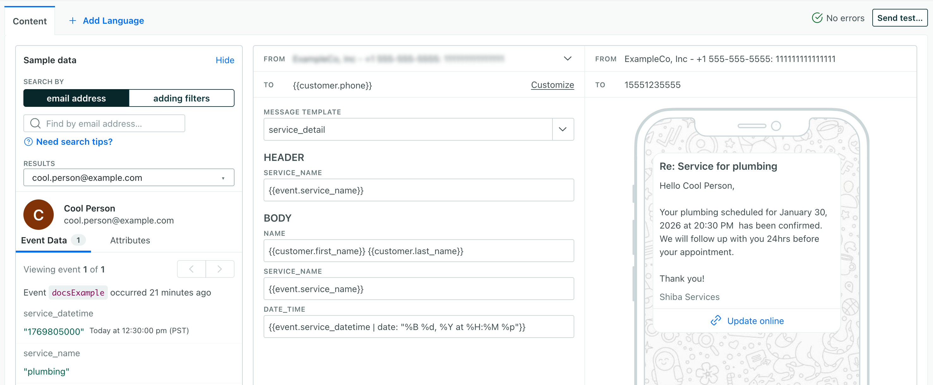This screenshot has height=385, width=933.
Task: Click the DATE_TIME template input field
Action: coord(419,326)
